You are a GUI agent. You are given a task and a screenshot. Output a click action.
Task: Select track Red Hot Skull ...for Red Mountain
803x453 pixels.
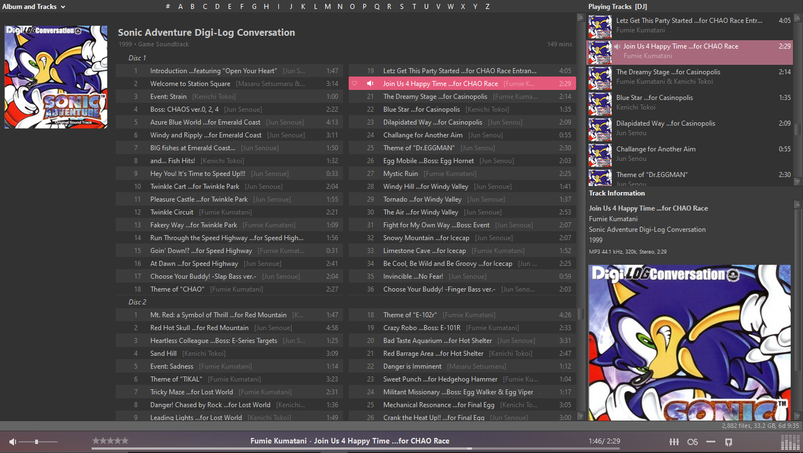pyautogui.click(x=229, y=328)
